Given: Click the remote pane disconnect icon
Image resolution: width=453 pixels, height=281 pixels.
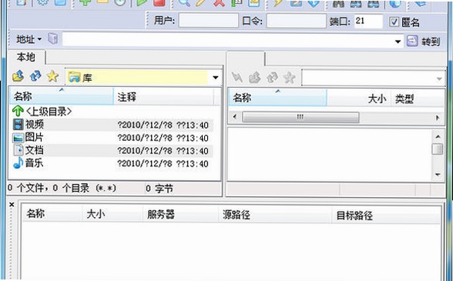Looking at the screenshot, I should (237, 77).
